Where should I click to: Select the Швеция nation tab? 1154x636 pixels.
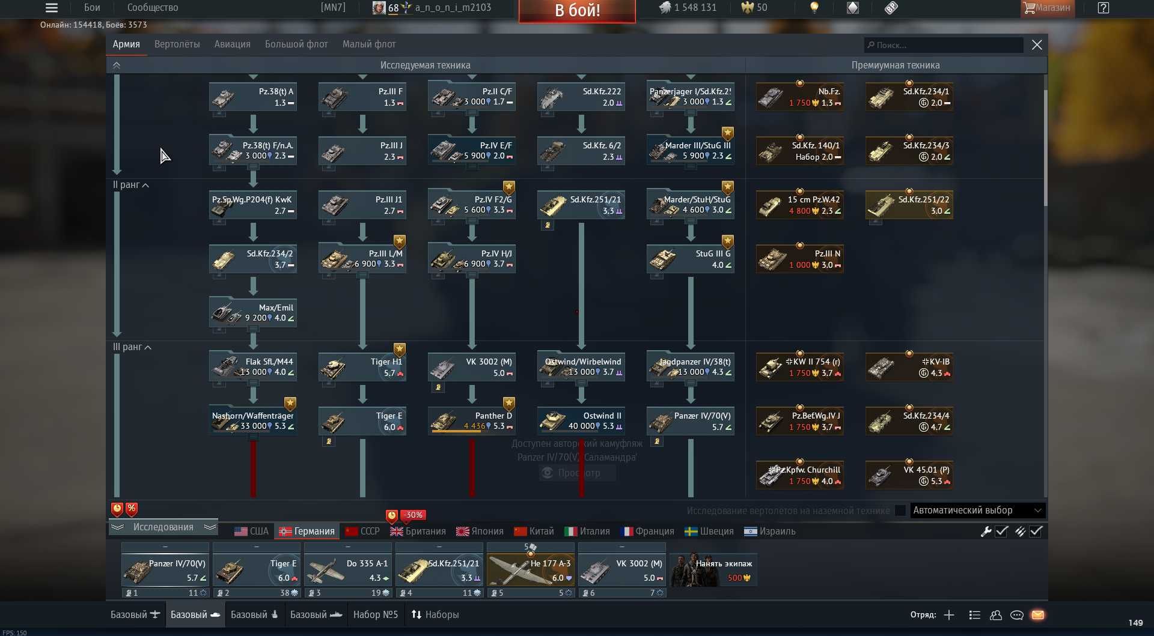click(709, 532)
